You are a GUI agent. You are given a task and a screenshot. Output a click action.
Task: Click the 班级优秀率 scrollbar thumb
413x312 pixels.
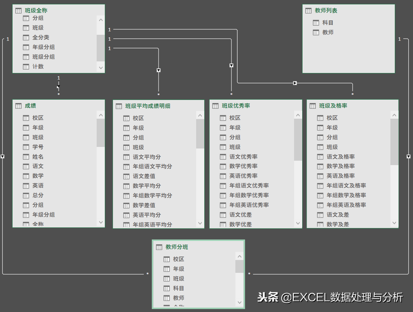(298, 140)
